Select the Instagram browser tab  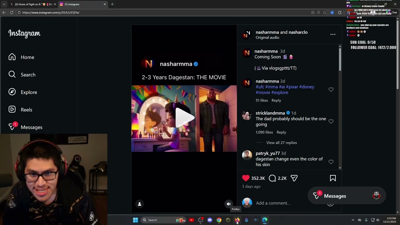tap(83, 4)
